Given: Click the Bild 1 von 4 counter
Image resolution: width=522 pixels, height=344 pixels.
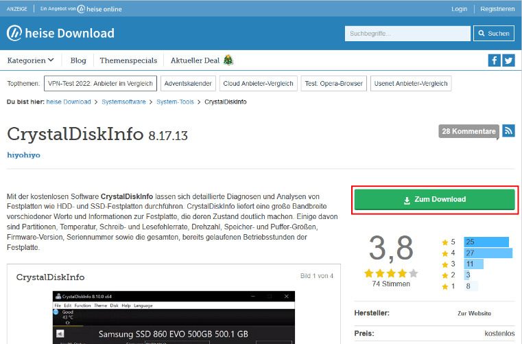Looking at the screenshot, I should pos(317,276).
